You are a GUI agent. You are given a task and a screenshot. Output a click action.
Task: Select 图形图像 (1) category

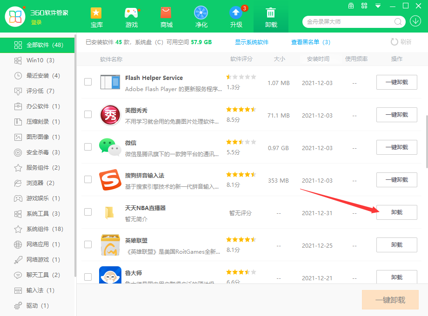click(x=37, y=137)
